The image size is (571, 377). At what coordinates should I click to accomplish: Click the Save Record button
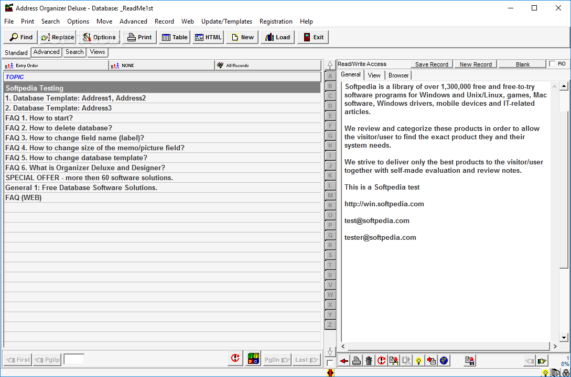click(x=432, y=64)
